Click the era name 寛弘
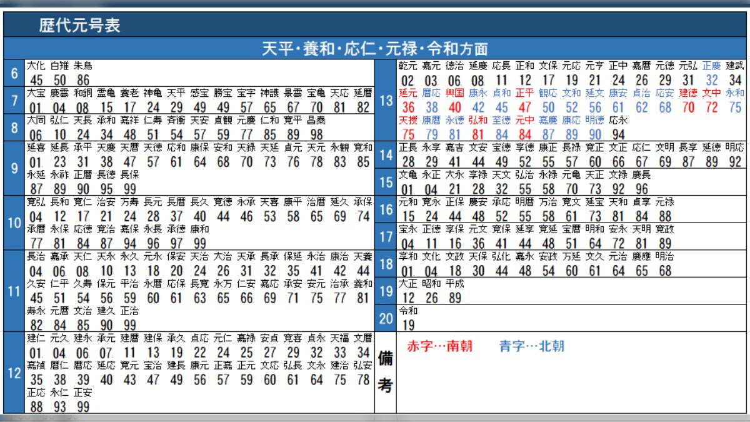The height and width of the screenshot is (422, 750). 36,202
